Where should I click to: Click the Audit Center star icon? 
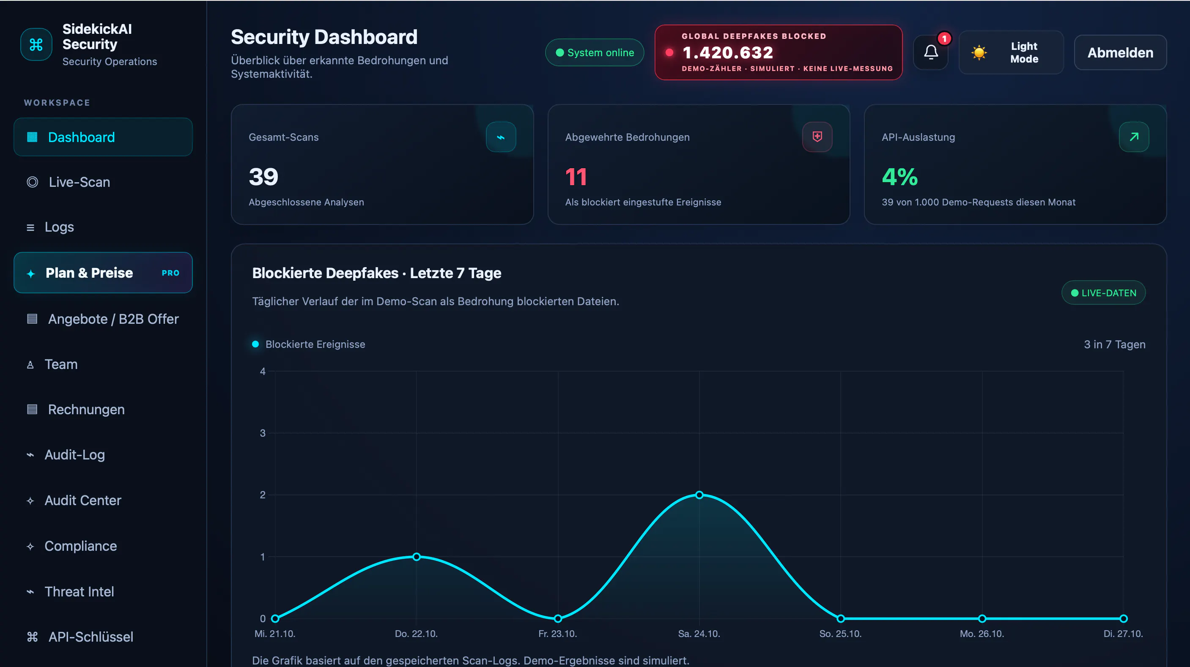30,501
